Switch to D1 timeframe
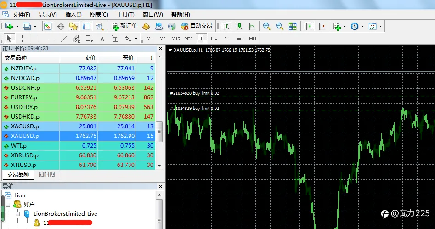 (227, 39)
